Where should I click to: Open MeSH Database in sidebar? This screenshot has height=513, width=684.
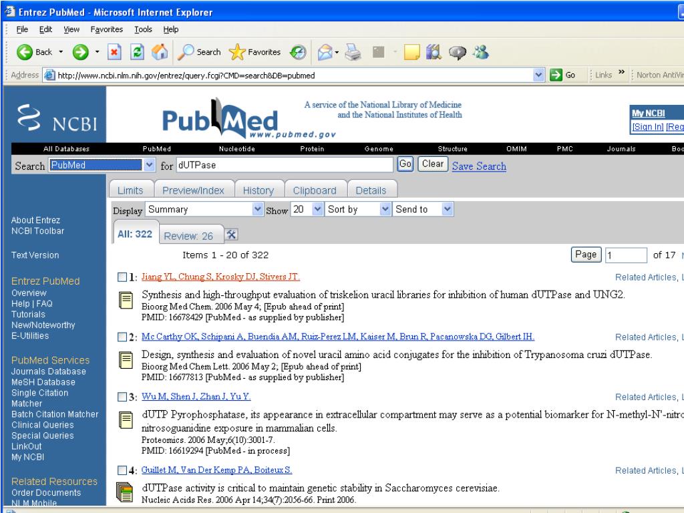[43, 382]
